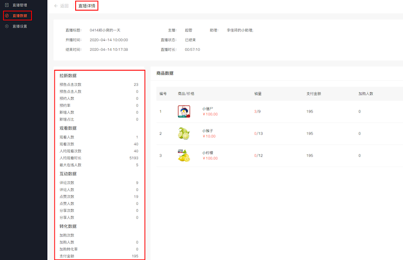
Task: Click the 分享次数 label
Action: click(67, 211)
